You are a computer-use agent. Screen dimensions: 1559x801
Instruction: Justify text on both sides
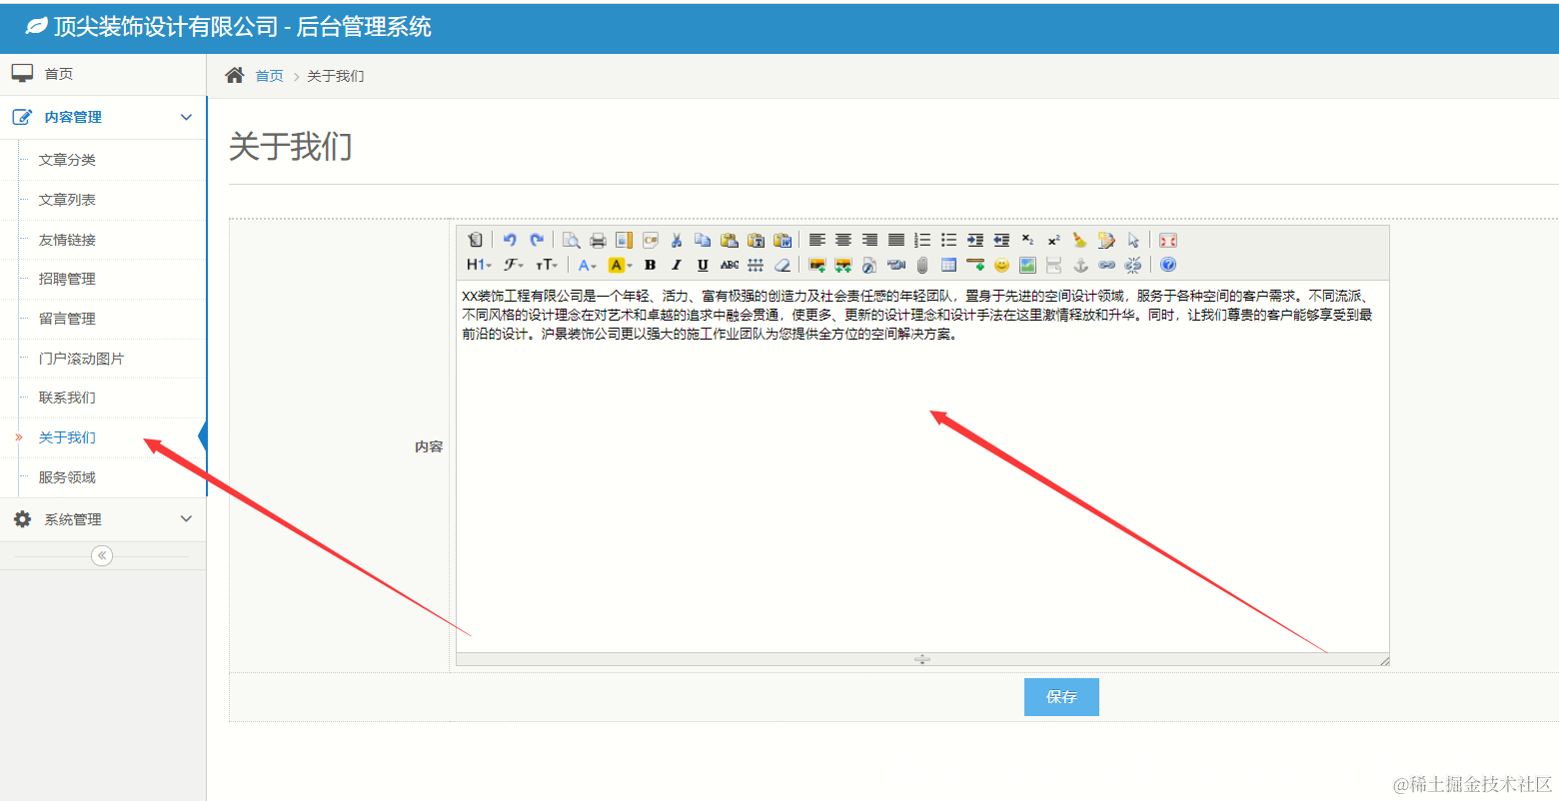(x=896, y=240)
